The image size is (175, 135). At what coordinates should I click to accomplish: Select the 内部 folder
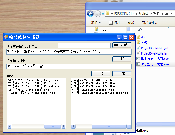(142, 43)
